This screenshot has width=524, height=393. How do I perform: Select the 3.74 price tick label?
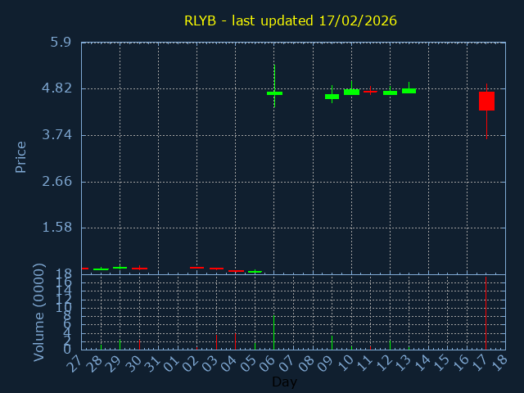[56, 135]
